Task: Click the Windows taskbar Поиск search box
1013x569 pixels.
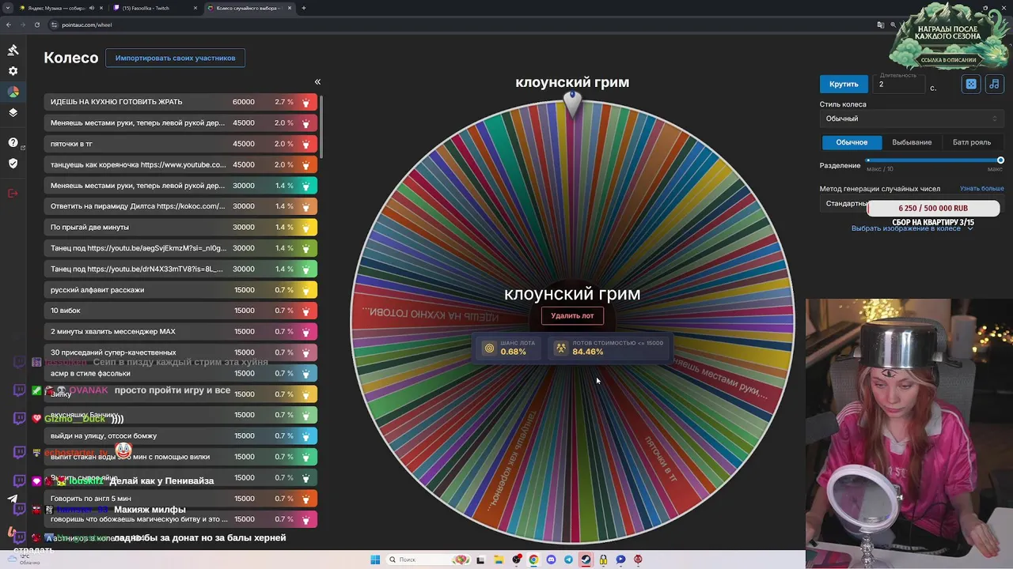Action: tap(431, 560)
